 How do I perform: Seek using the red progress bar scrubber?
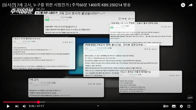(x=38, y=102)
